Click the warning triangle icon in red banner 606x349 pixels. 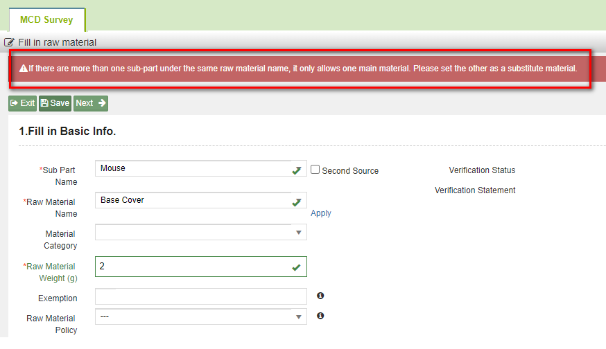pyautogui.click(x=23, y=69)
